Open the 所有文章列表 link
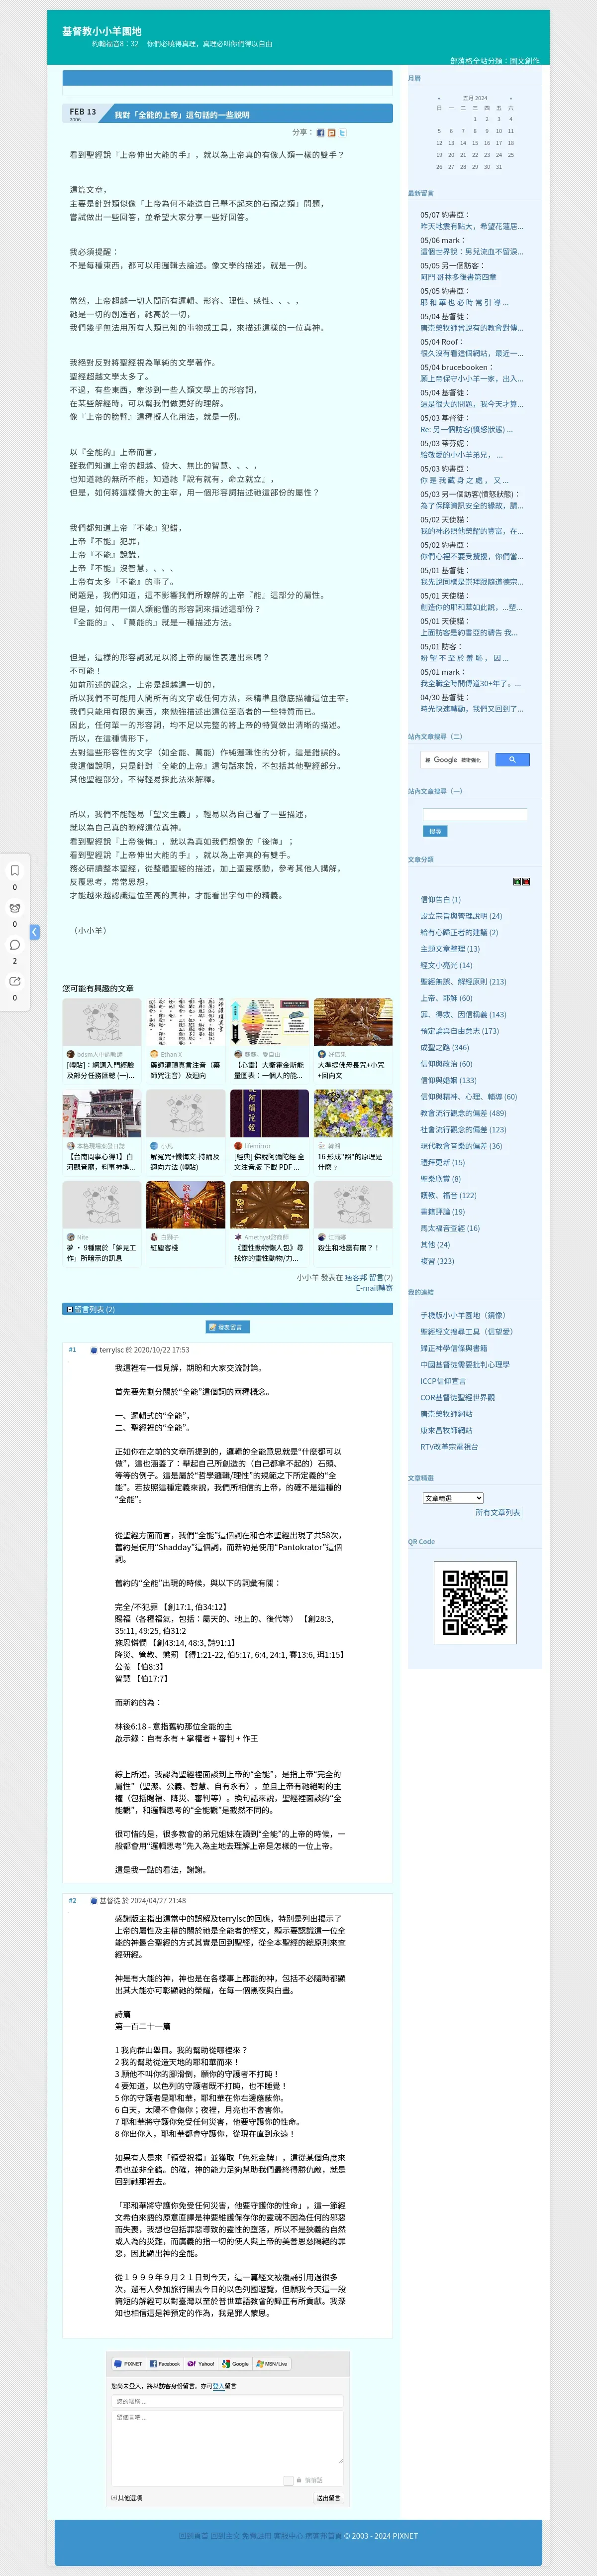The height and width of the screenshot is (2576, 597). tap(497, 1513)
